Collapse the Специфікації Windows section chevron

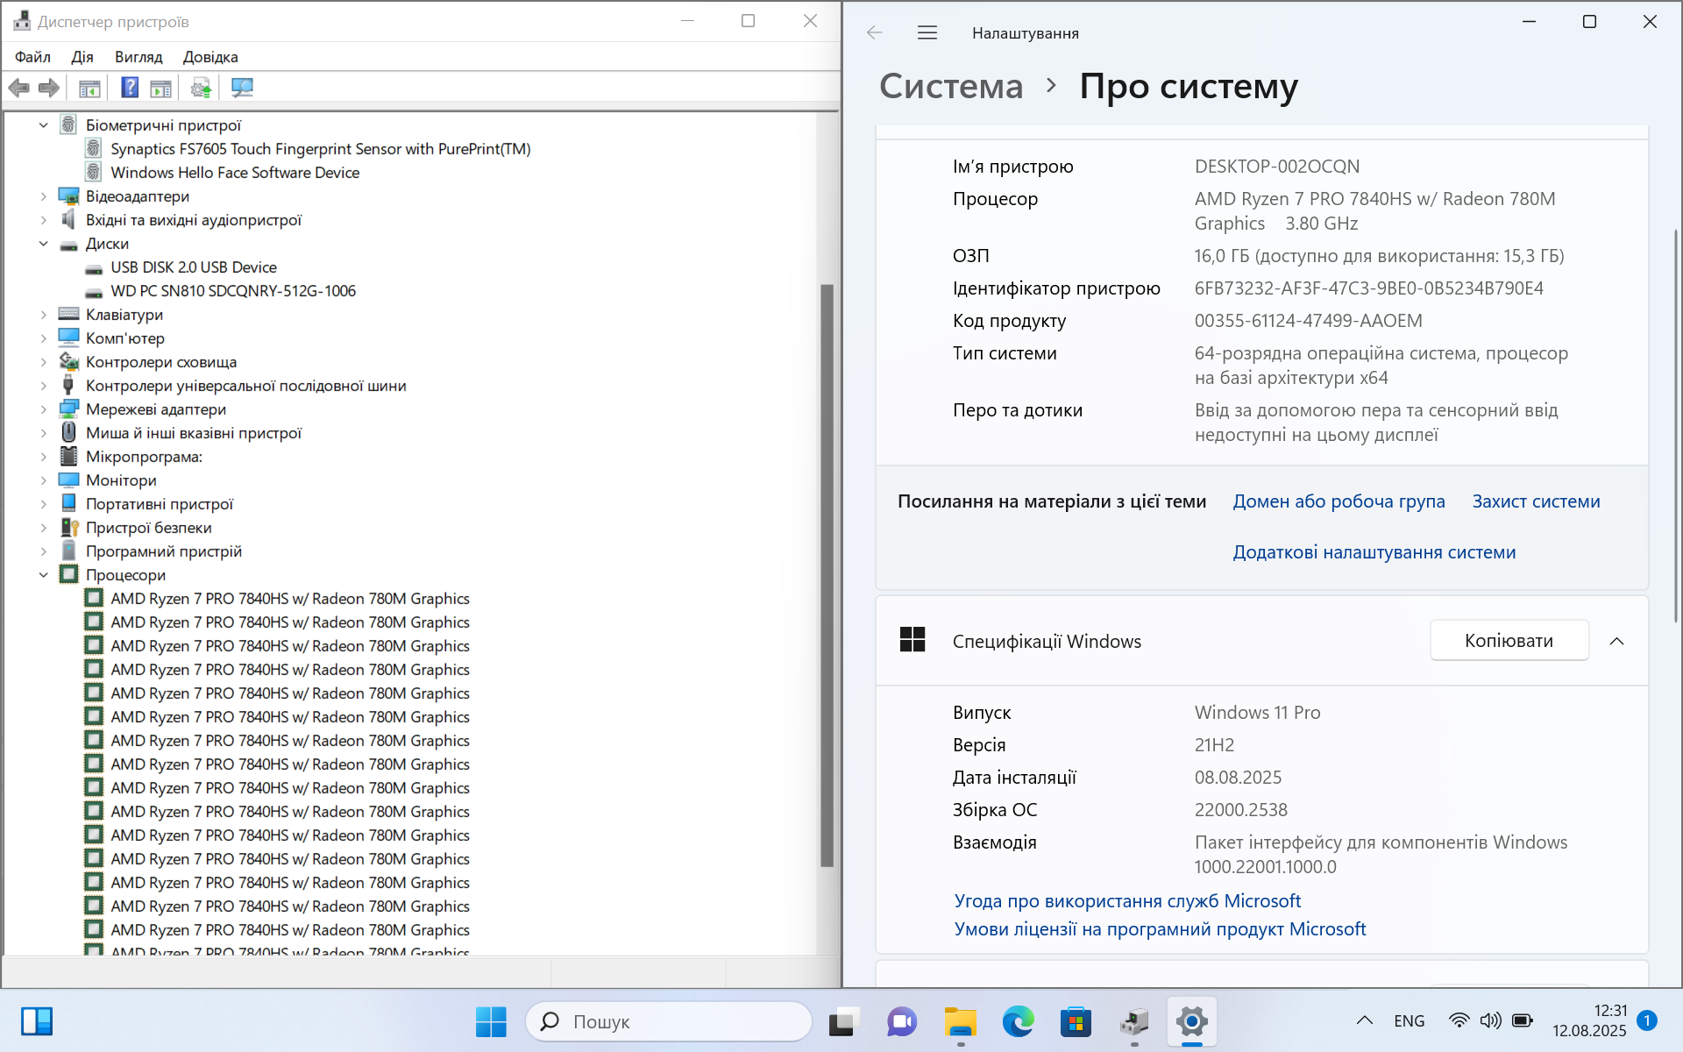coord(1616,641)
